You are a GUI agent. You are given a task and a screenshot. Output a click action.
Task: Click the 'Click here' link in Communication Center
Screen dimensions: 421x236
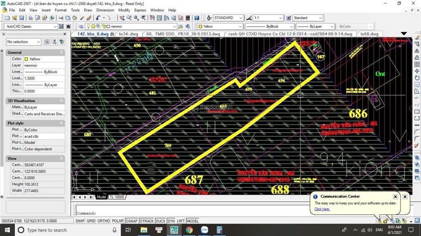click(x=322, y=209)
